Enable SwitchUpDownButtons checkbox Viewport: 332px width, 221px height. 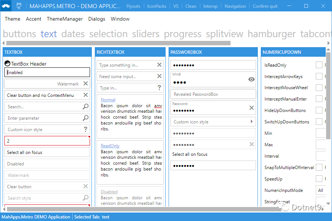(319, 122)
